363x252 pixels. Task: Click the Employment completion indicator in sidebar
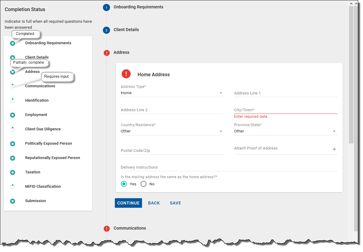[x=12, y=115]
